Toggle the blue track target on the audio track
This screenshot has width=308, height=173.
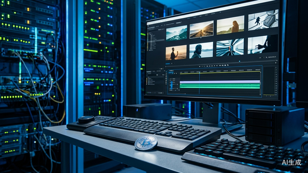coord(172,86)
